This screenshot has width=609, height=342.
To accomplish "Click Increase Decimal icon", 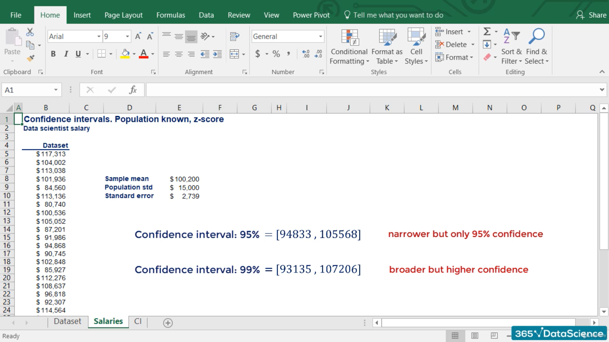I will (x=306, y=54).
